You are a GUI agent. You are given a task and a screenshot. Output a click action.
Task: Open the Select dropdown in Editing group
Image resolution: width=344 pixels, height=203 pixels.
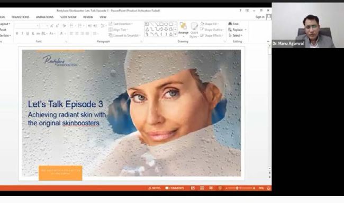click(x=236, y=35)
